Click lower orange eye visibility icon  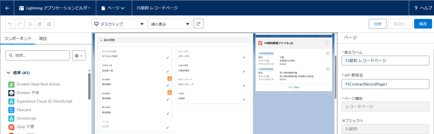click(x=170, y=93)
